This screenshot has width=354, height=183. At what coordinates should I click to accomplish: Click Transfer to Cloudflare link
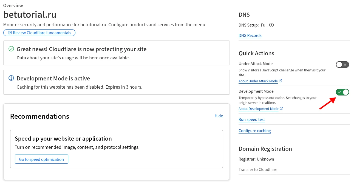tap(258, 170)
